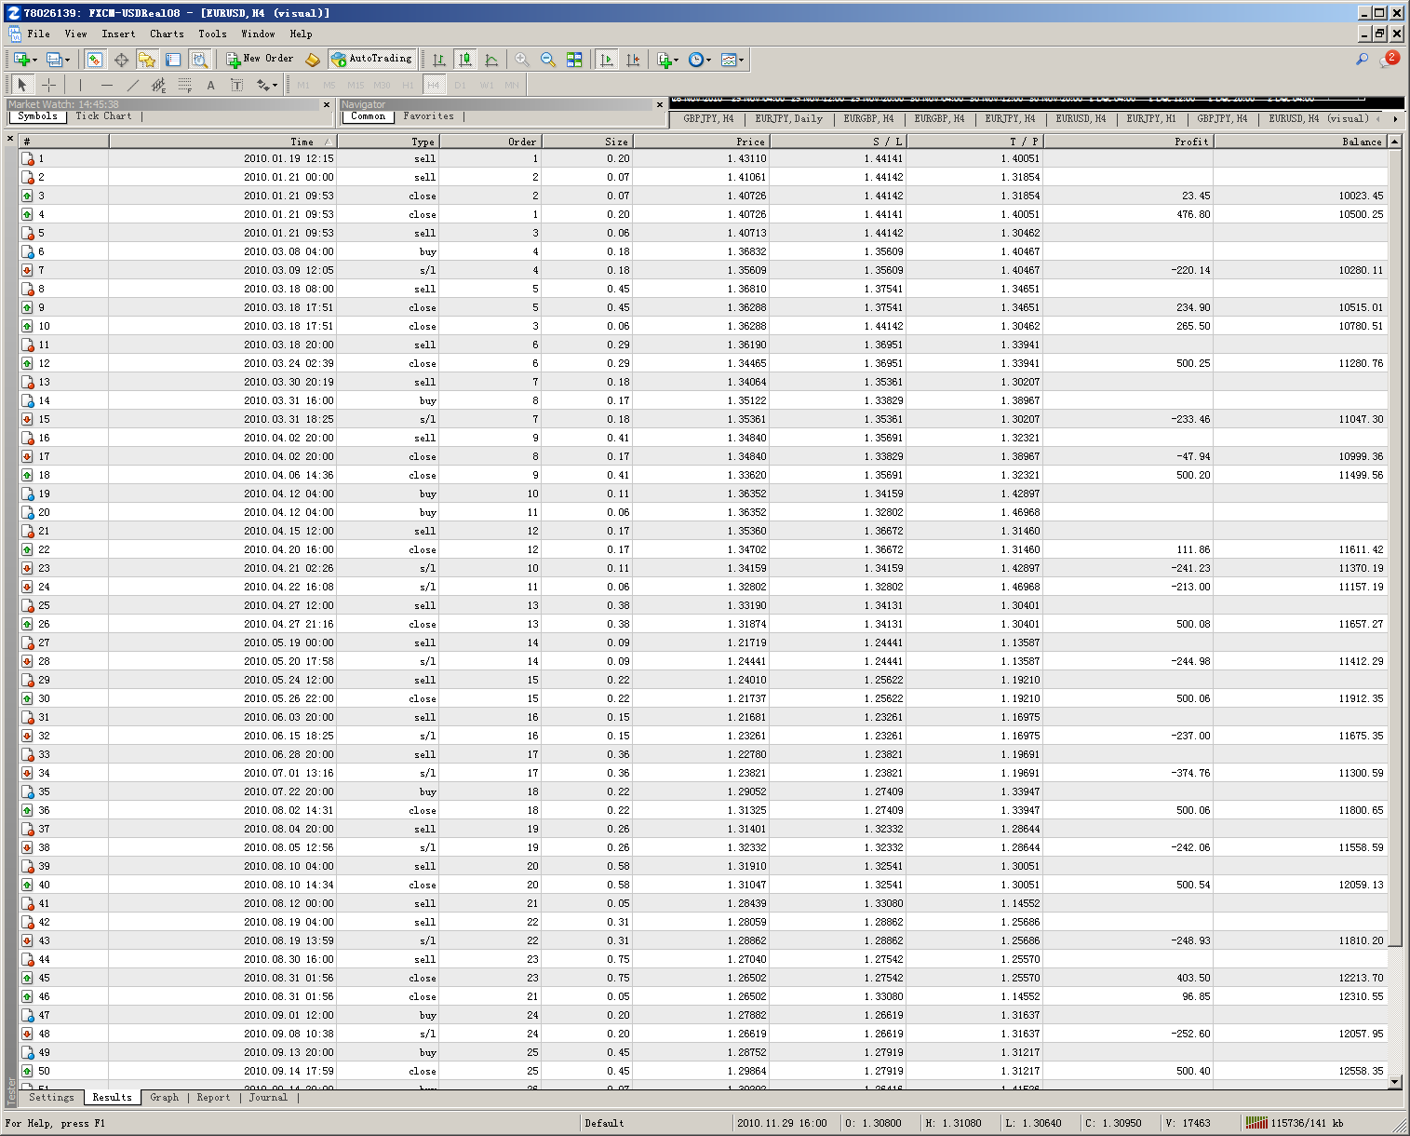Open the EURJPY, H1 chart tab
Screen dimensions: 1410x1136
pyautogui.click(x=1151, y=119)
